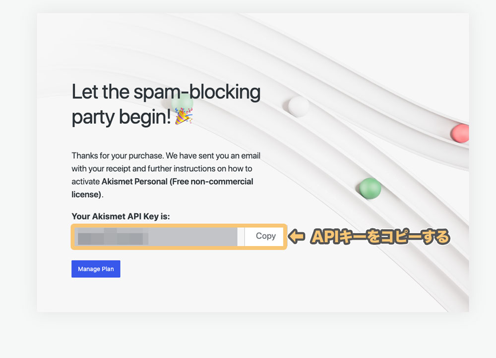The image size is (496, 358).
Task: Click the "Thanks for your purchase" sentence
Action: 117,155
